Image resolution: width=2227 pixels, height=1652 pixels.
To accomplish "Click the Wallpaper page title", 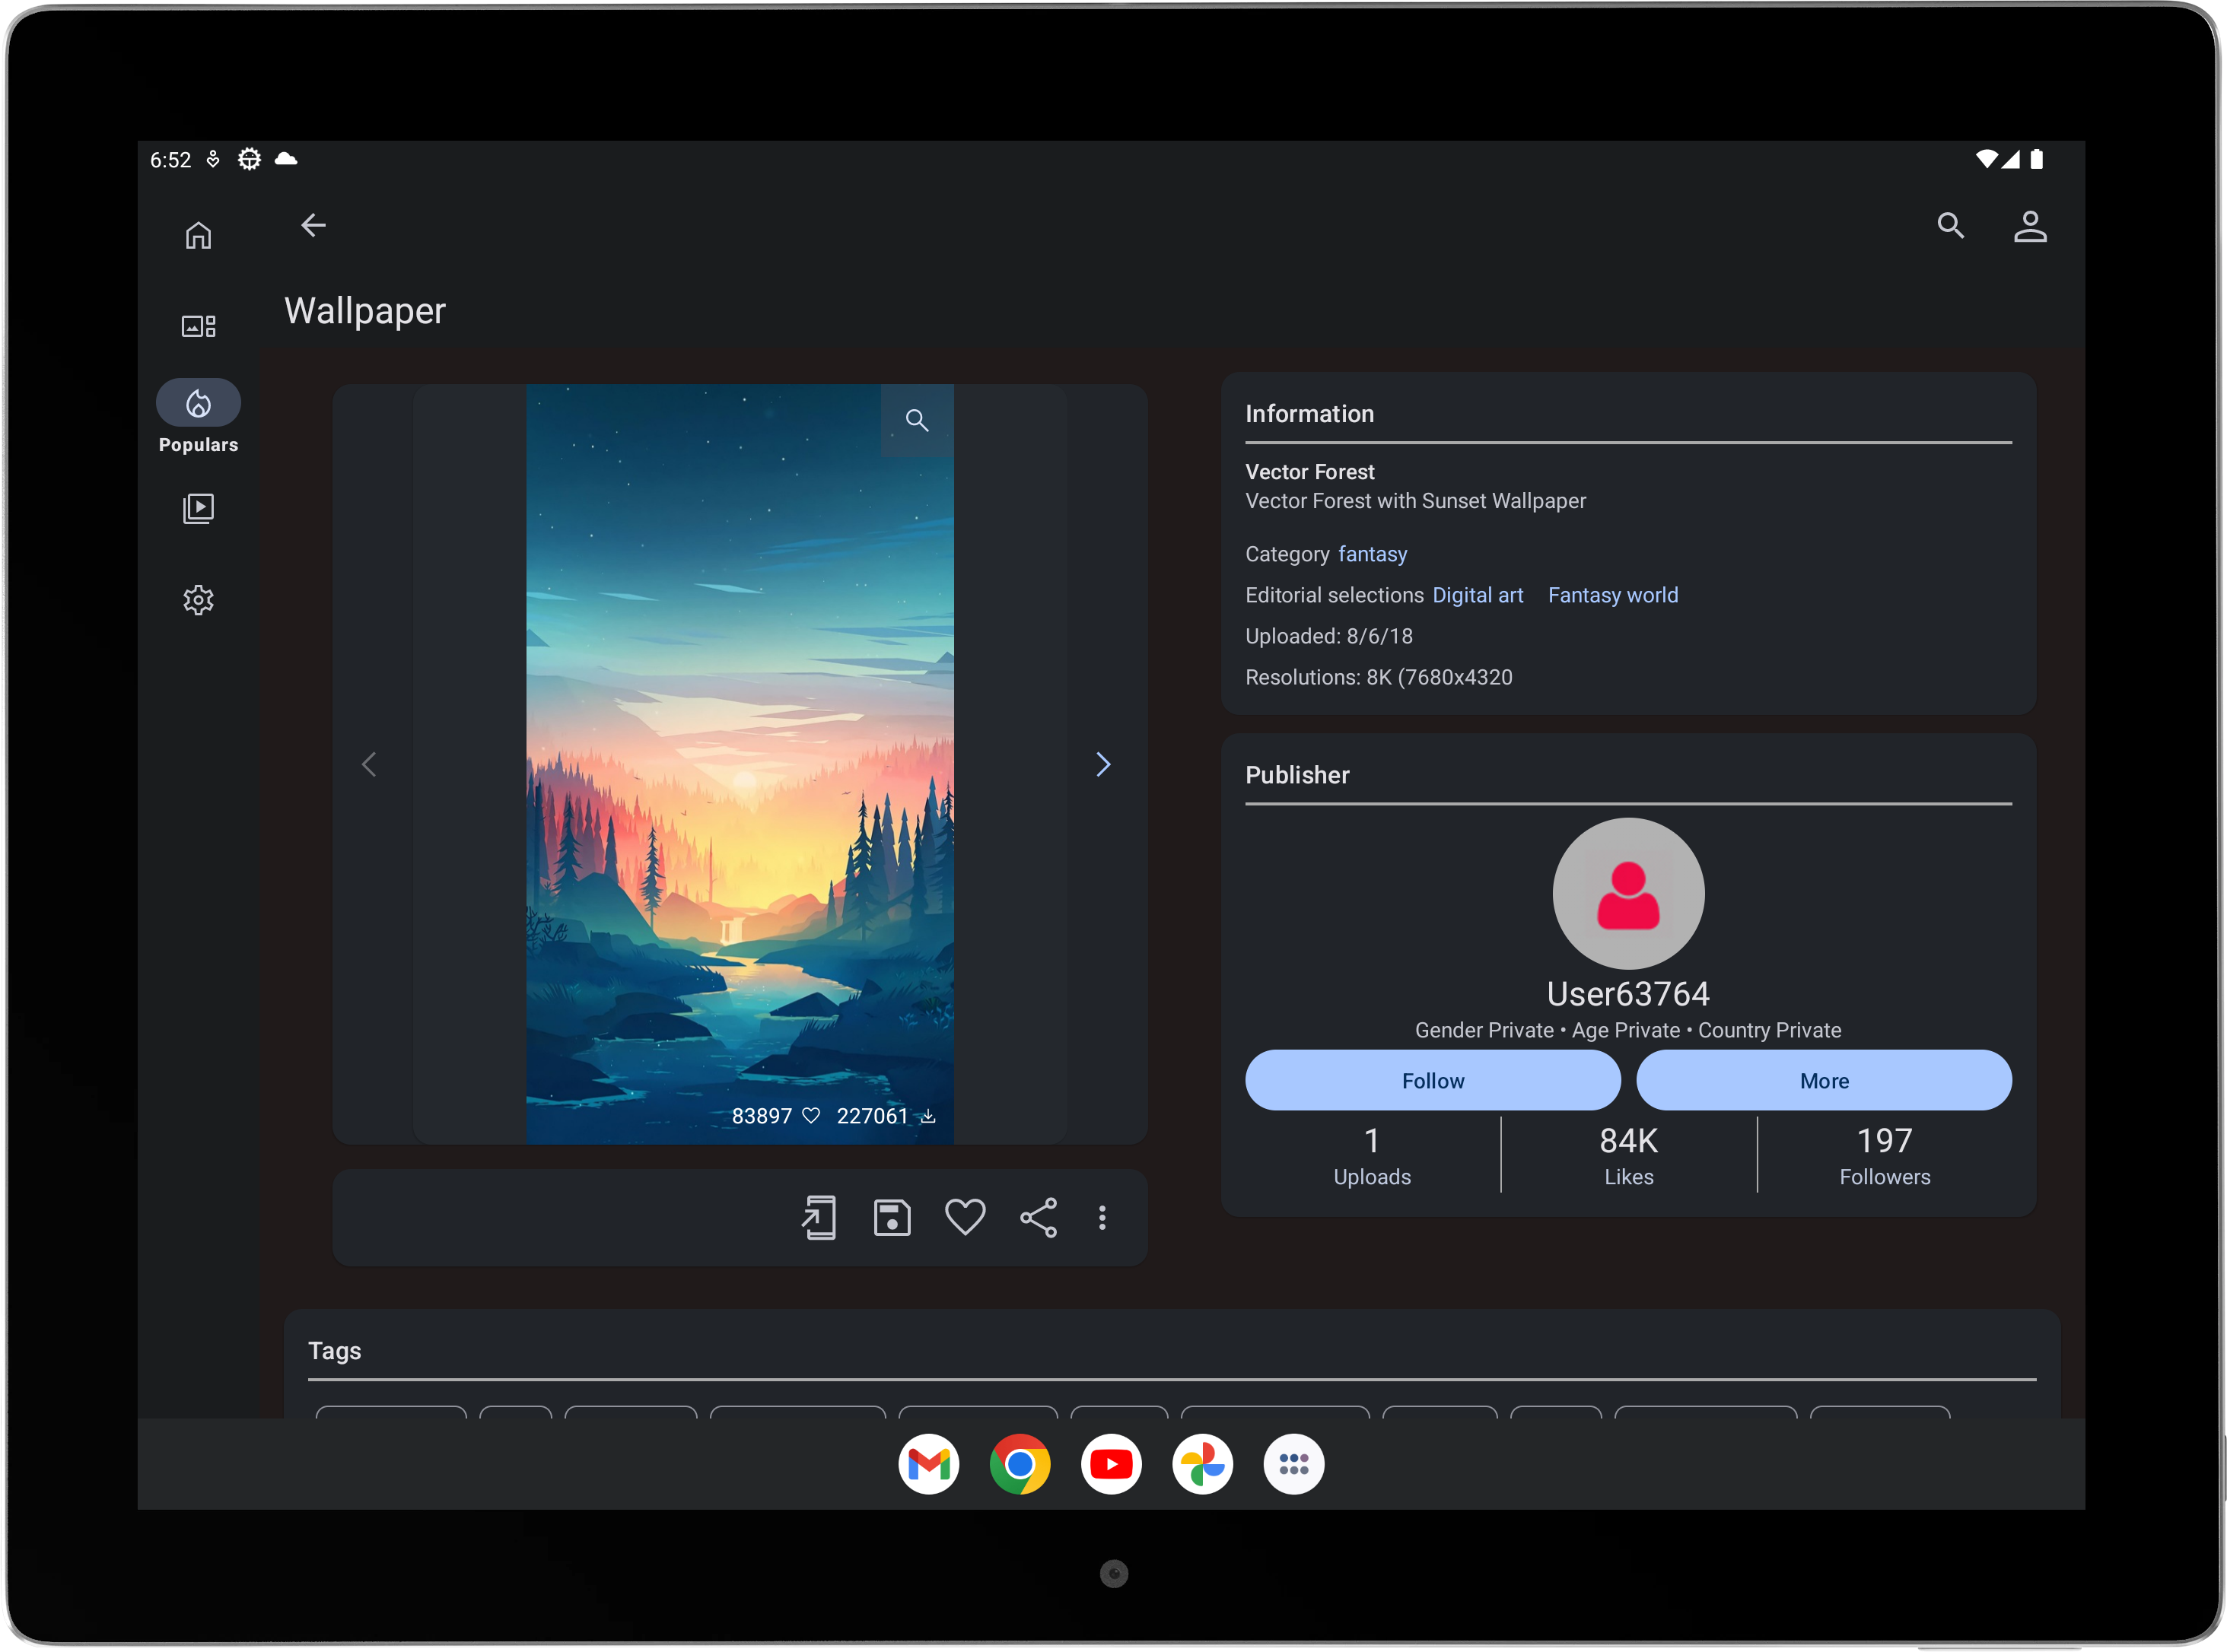I will pos(364,311).
